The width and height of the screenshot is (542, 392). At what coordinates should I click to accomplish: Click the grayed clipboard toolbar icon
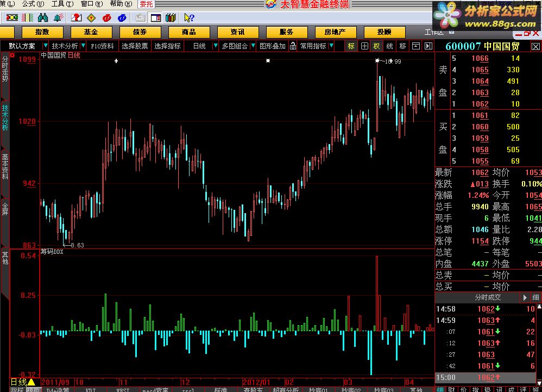pyautogui.click(x=140, y=17)
